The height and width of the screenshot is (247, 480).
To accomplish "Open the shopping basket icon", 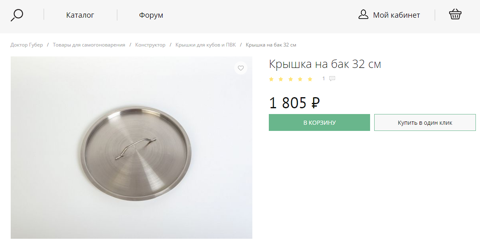I will [455, 14].
